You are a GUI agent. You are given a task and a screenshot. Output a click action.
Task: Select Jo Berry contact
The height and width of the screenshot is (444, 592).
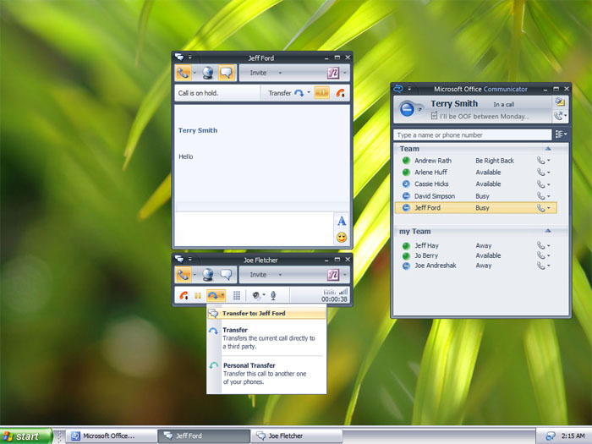click(475, 255)
